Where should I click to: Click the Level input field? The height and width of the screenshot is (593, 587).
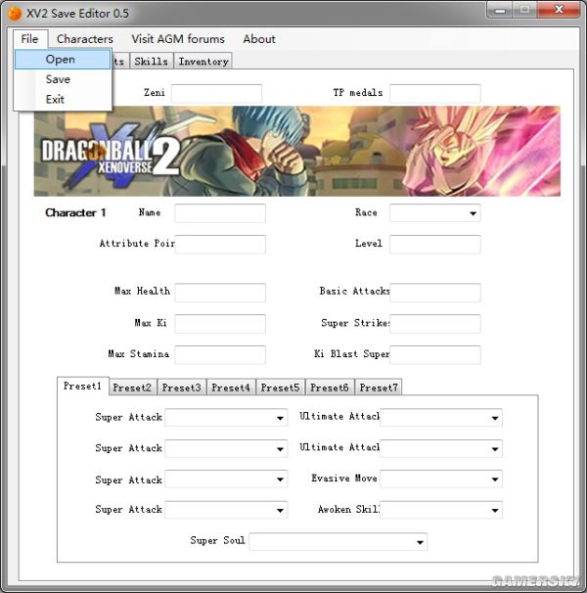point(435,245)
